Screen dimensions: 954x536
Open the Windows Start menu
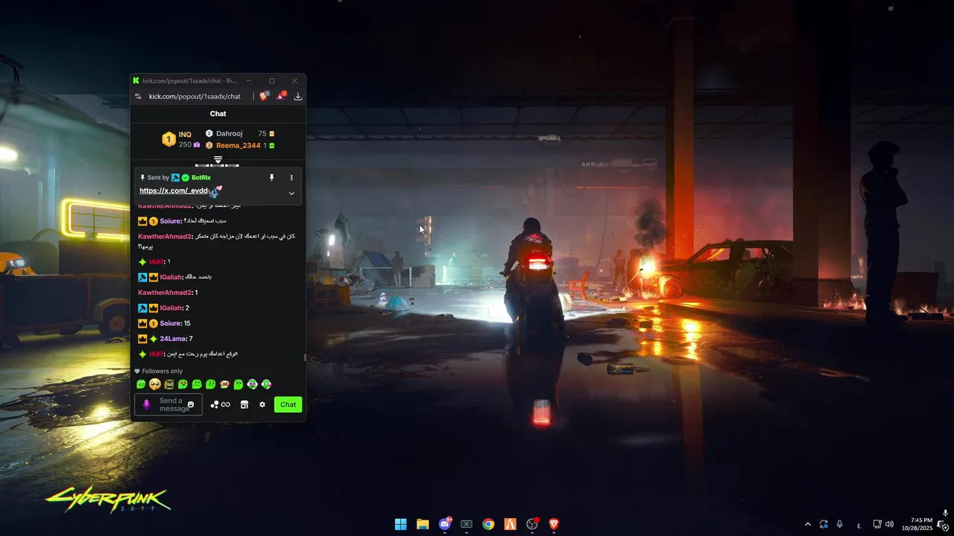point(400,524)
